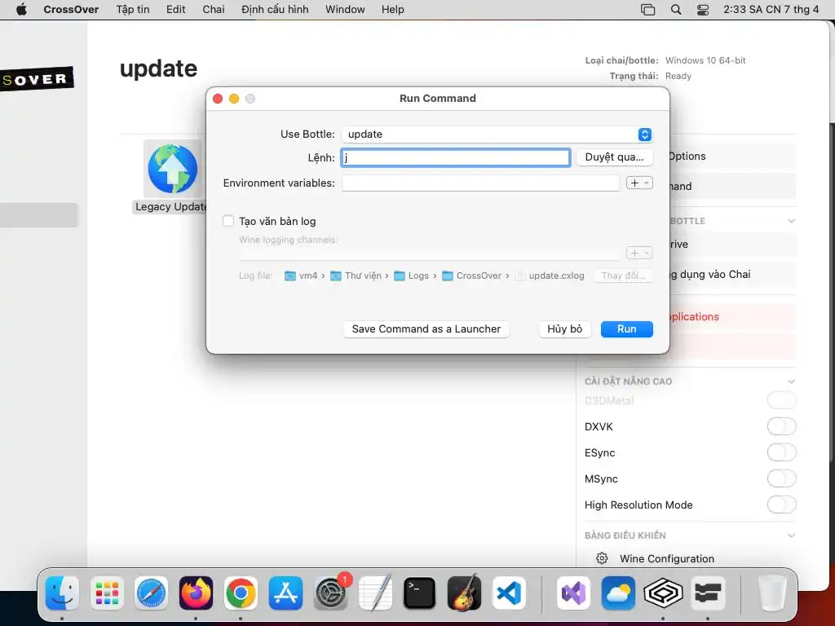Click the Duyệt qua browse button
835x626 pixels.
[615, 157]
